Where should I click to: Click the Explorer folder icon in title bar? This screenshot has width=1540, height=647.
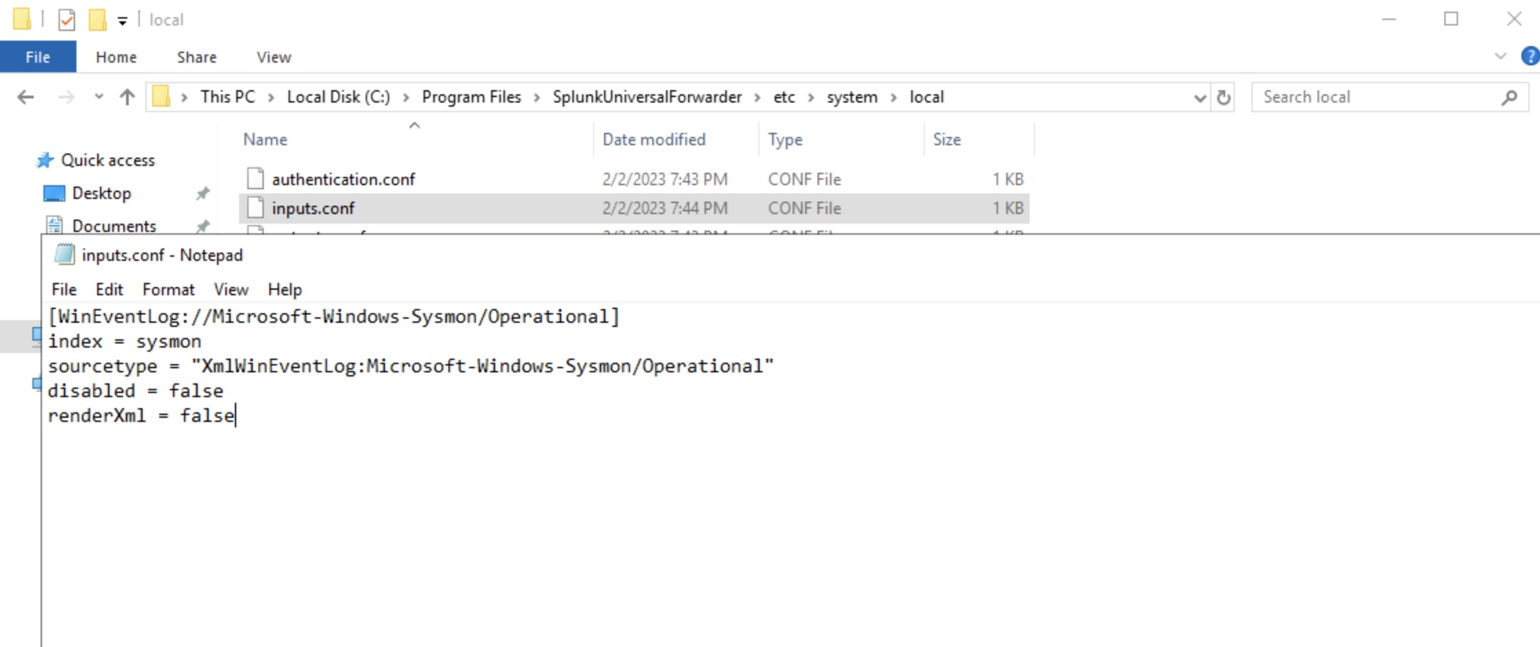22,19
